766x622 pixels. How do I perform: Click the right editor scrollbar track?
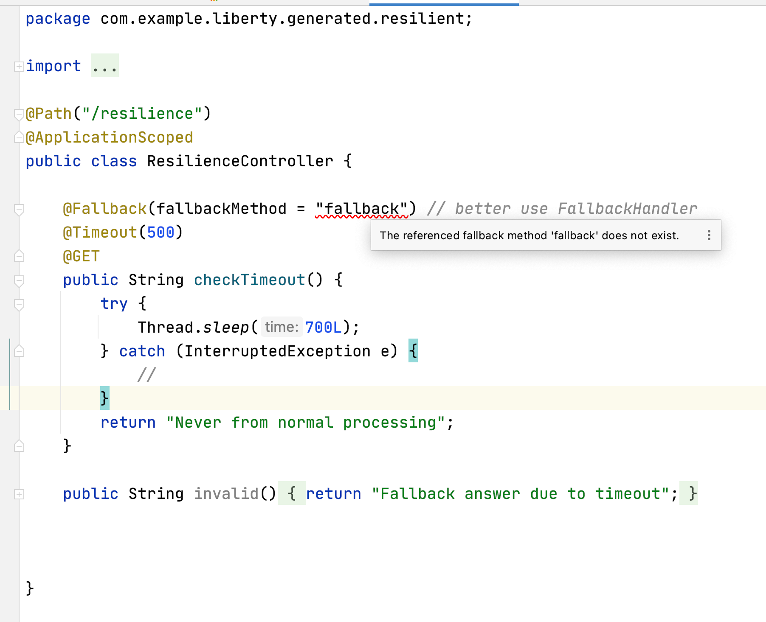[x=762, y=297]
